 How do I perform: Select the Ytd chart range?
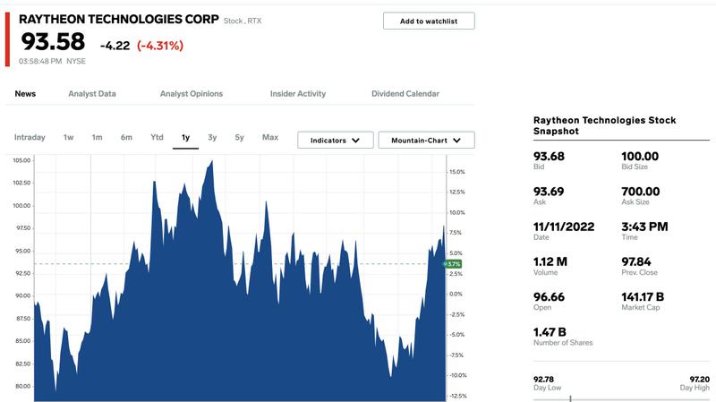pyautogui.click(x=157, y=137)
